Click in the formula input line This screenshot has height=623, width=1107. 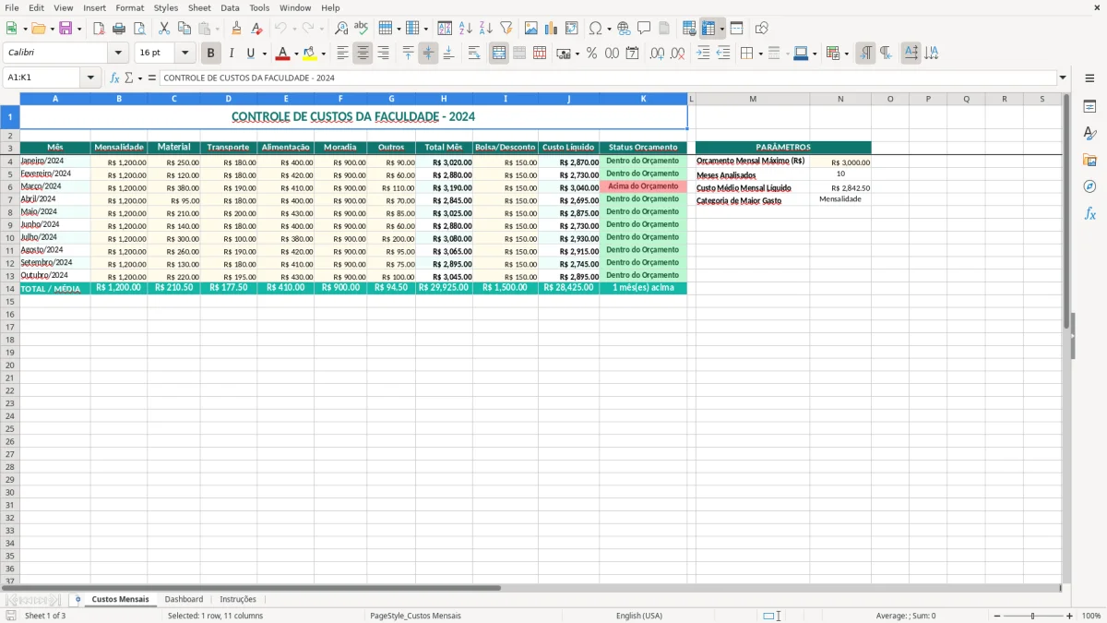click(608, 78)
